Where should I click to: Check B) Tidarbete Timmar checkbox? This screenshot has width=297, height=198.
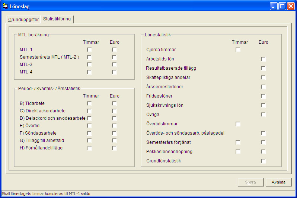[89, 103]
